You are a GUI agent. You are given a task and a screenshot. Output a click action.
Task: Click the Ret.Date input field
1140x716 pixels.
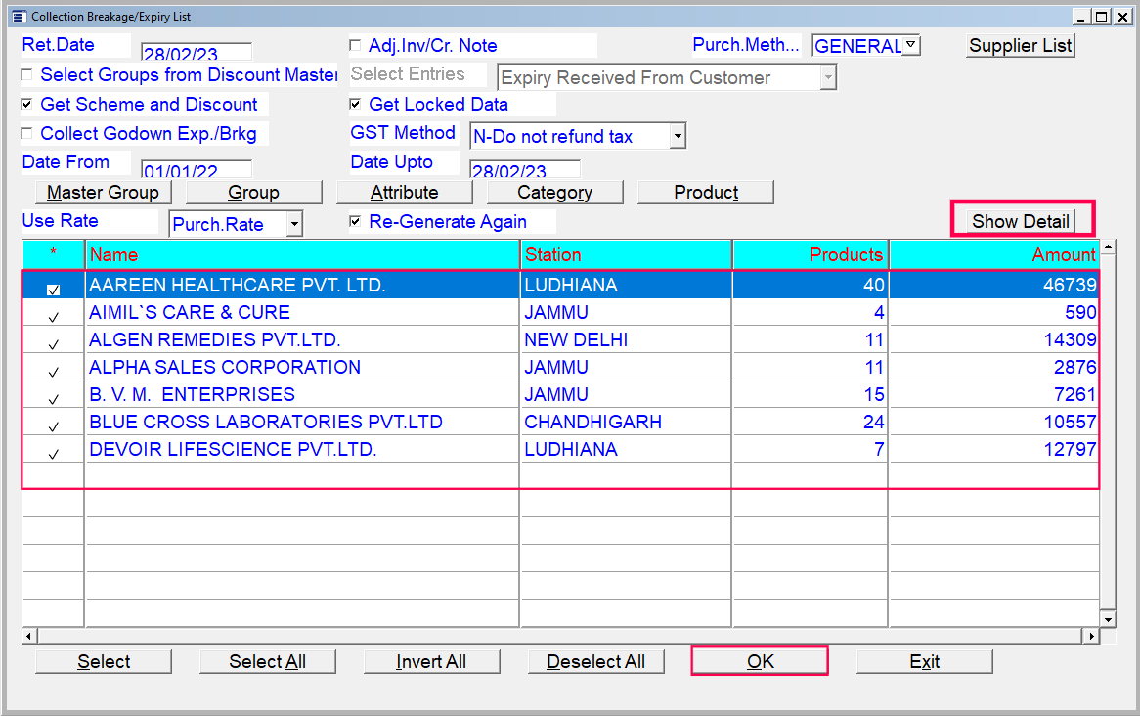click(196, 53)
